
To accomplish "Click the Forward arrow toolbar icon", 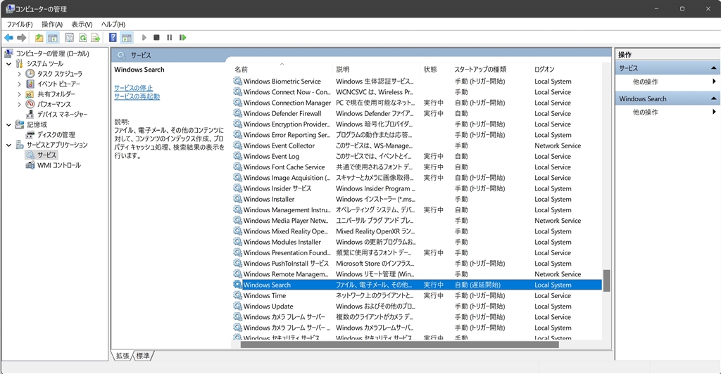I will tap(22, 38).
